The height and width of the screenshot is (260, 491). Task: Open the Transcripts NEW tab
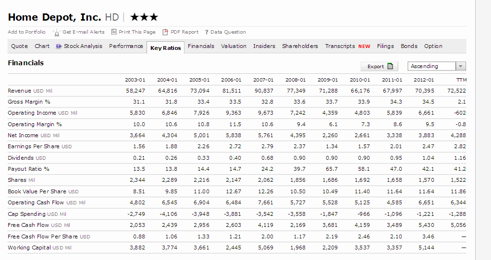tap(347, 46)
